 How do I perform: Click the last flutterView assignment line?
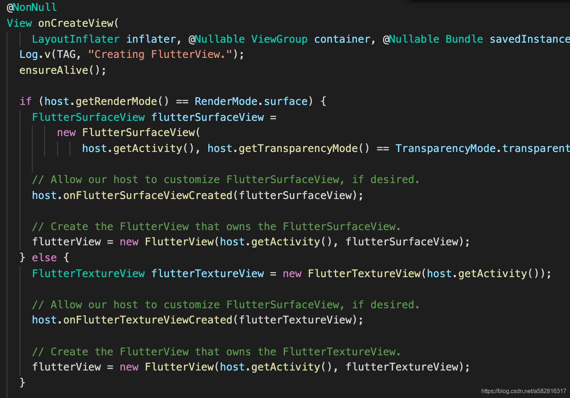[251, 367]
